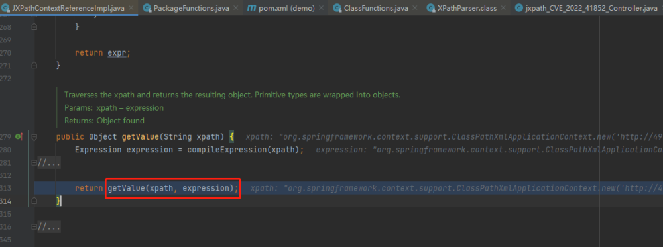Click the class icon on PackageFunctions.java tab
This screenshot has height=247, width=663.
[x=147, y=8]
